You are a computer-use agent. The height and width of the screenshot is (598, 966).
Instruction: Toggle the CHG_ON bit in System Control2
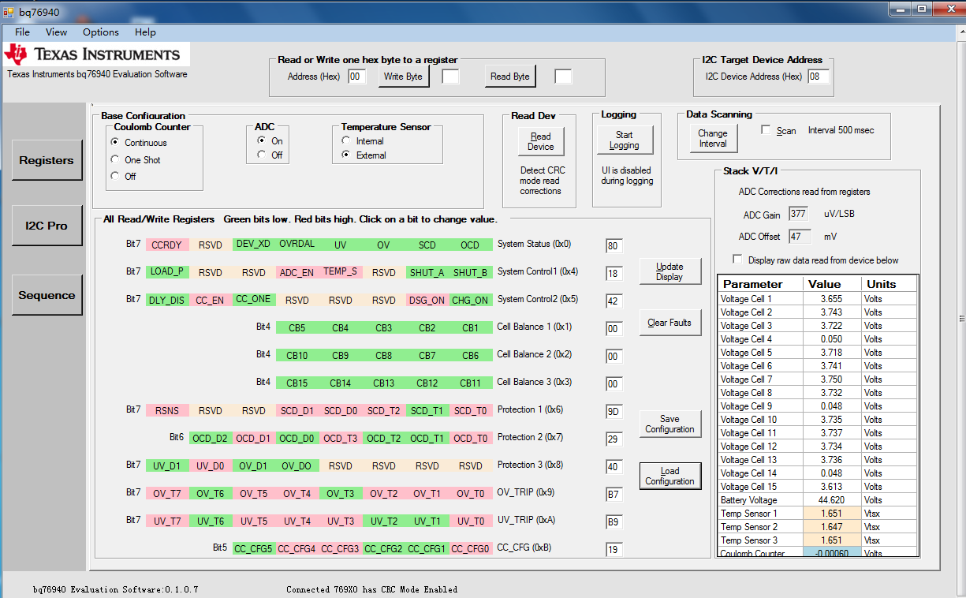point(471,300)
